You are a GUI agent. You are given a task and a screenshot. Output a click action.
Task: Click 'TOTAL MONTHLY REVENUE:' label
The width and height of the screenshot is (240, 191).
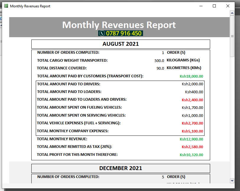click(x=62, y=139)
